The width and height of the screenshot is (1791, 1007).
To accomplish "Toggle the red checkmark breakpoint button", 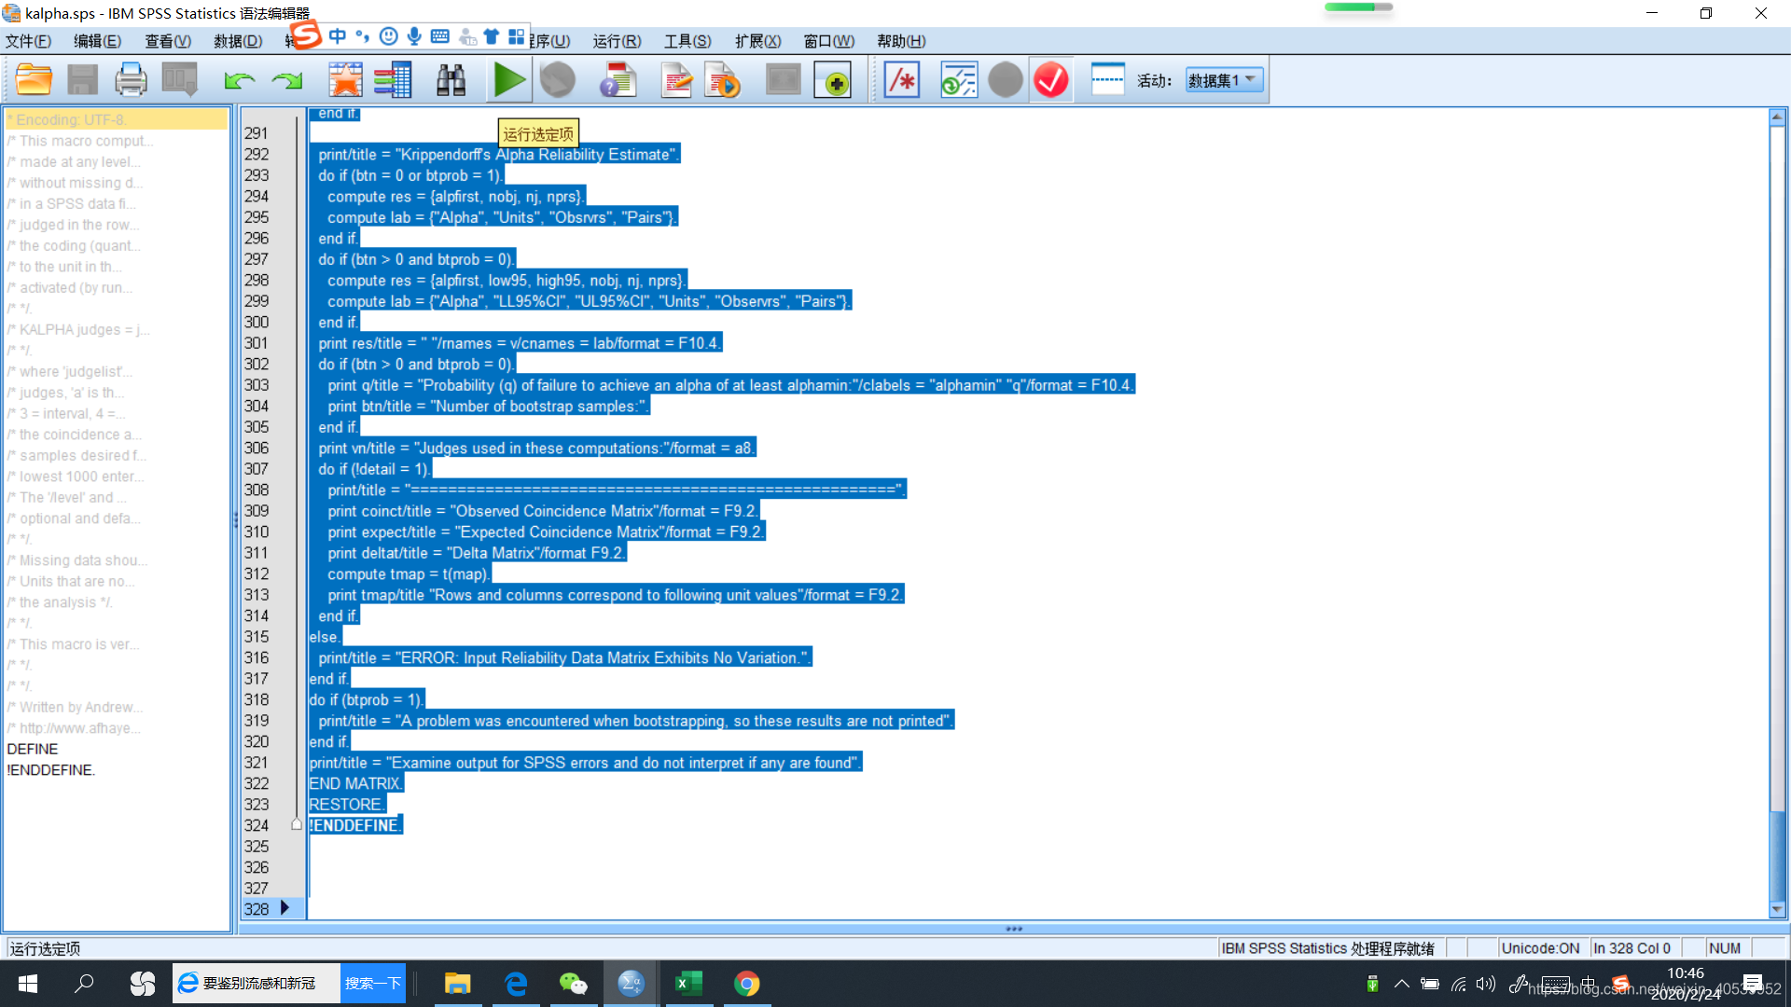I will coord(1051,80).
